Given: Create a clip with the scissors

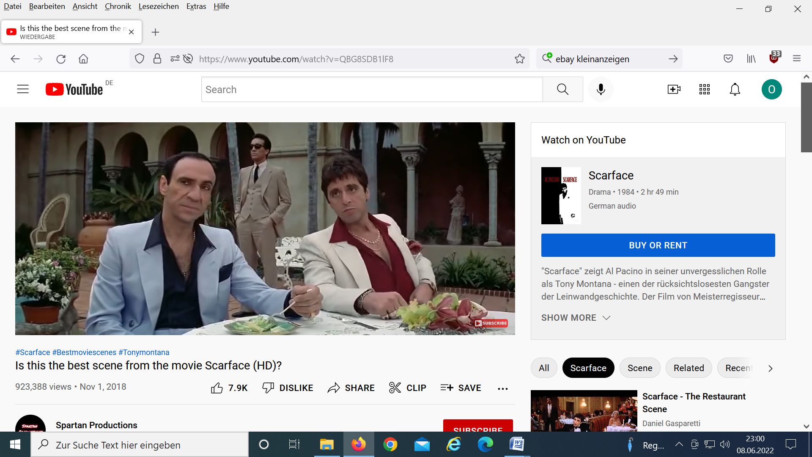Looking at the screenshot, I should (407, 388).
